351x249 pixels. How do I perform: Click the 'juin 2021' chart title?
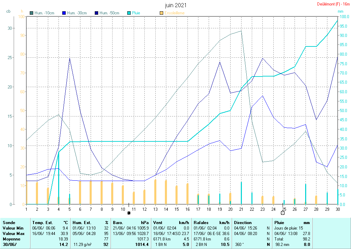[x=175, y=5]
